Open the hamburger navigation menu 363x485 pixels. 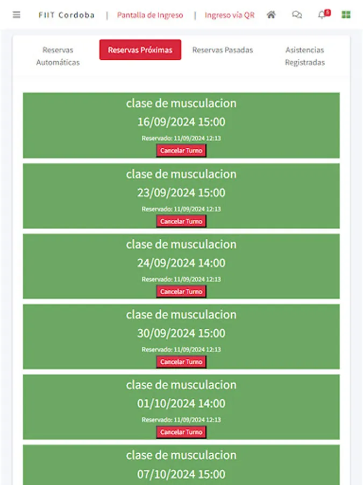16,15
